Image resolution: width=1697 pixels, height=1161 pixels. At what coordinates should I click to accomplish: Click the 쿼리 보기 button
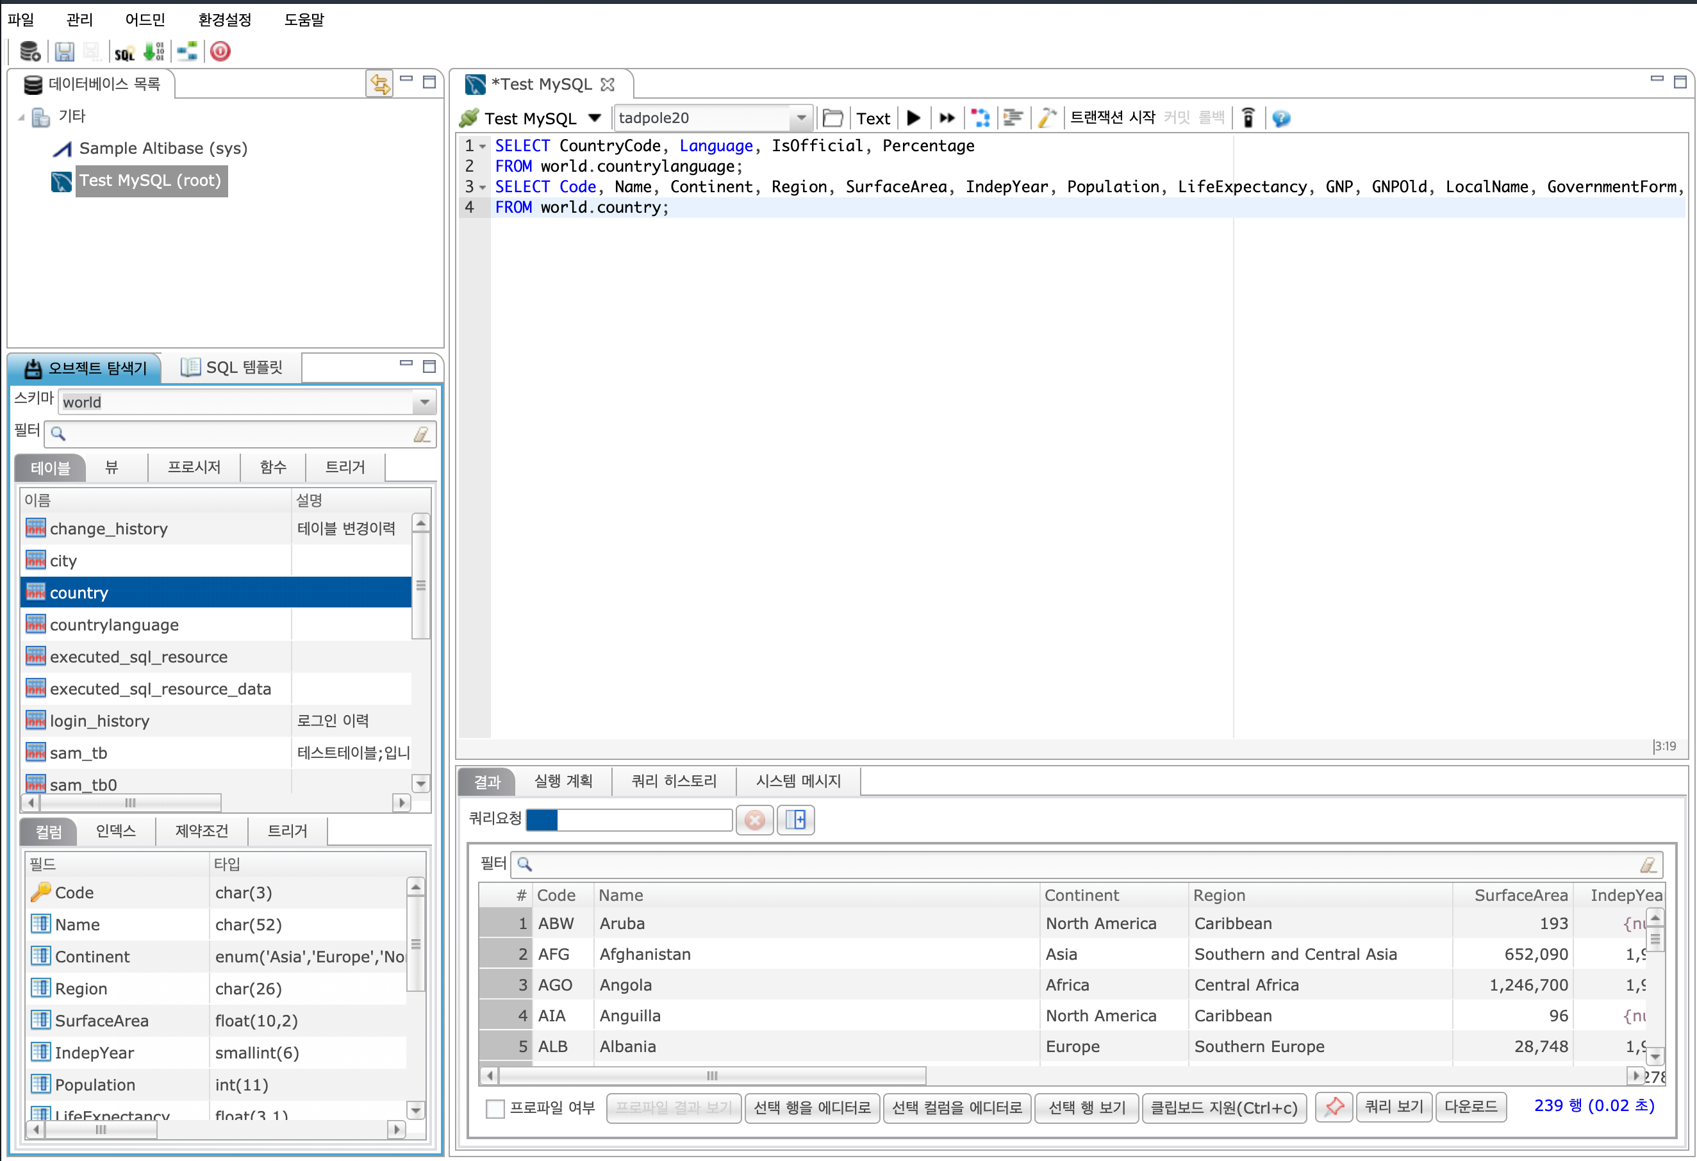click(x=1394, y=1107)
